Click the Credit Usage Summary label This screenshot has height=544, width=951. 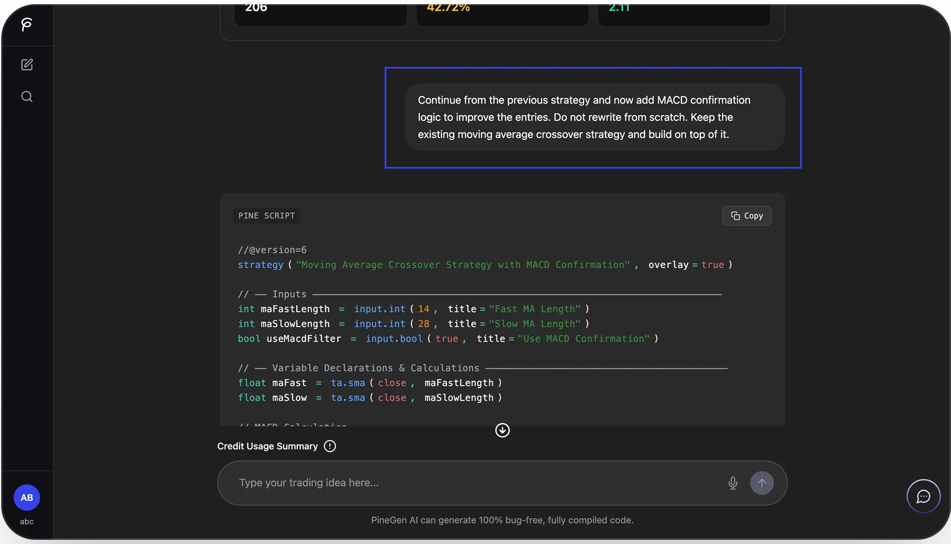pyautogui.click(x=267, y=446)
